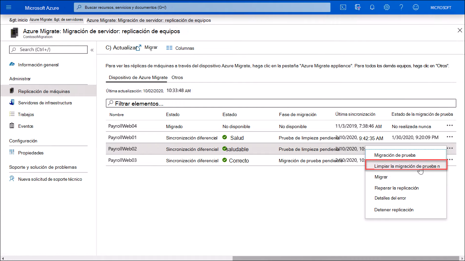Select Detener replicación
The image size is (465, 261).
[x=394, y=210]
